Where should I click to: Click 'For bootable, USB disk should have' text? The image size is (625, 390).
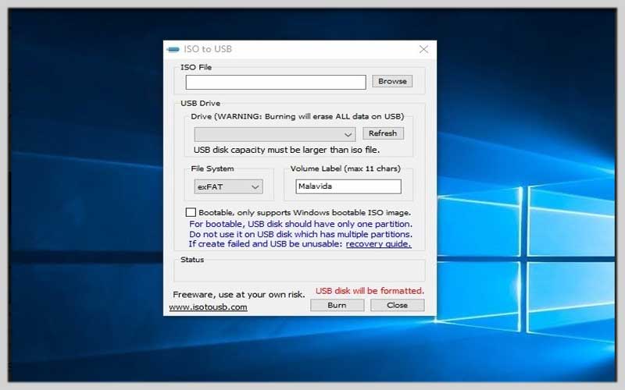click(301, 224)
